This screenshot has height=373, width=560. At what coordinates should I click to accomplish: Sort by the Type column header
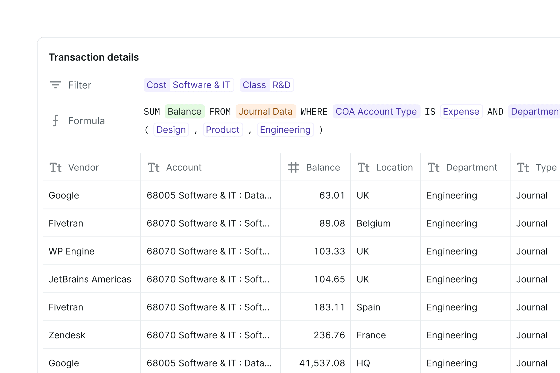coord(535,167)
